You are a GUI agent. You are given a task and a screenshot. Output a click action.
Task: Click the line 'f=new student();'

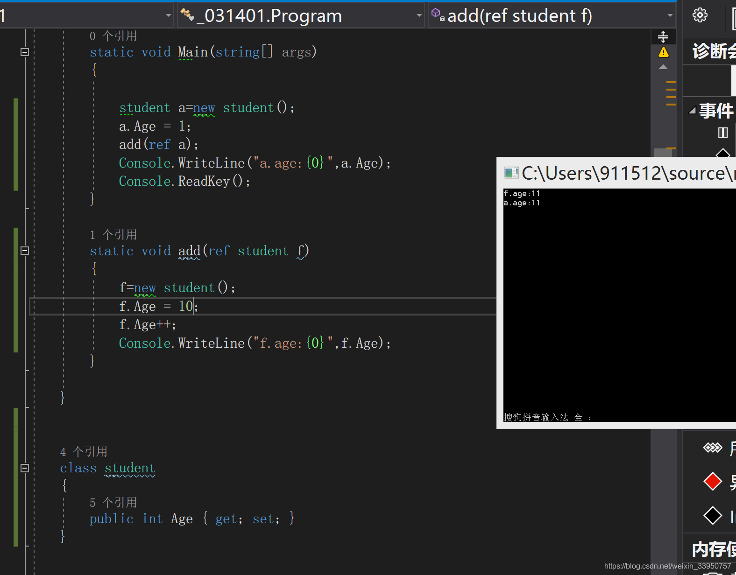[x=177, y=287]
